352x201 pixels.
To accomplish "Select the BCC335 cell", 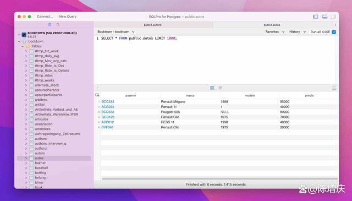I will (x=108, y=102).
